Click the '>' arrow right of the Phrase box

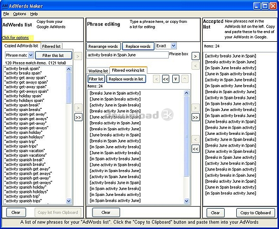pyautogui.click(x=195, y=56)
